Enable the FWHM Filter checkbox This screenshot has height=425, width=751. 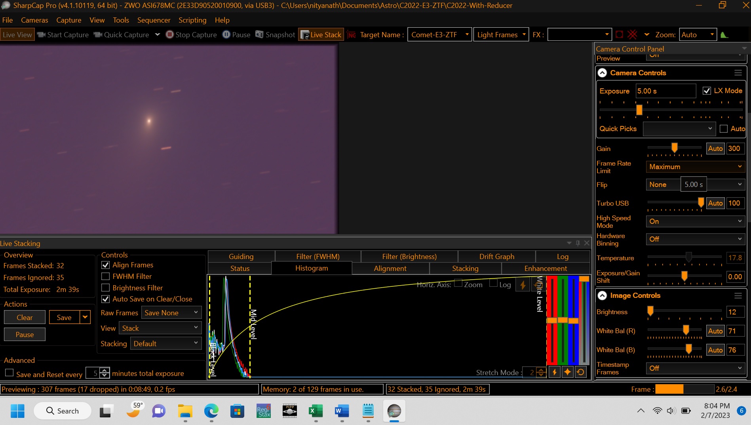click(x=106, y=276)
